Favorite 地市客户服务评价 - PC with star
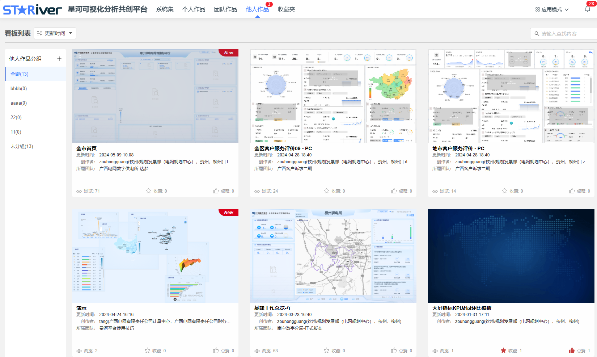 click(x=504, y=191)
